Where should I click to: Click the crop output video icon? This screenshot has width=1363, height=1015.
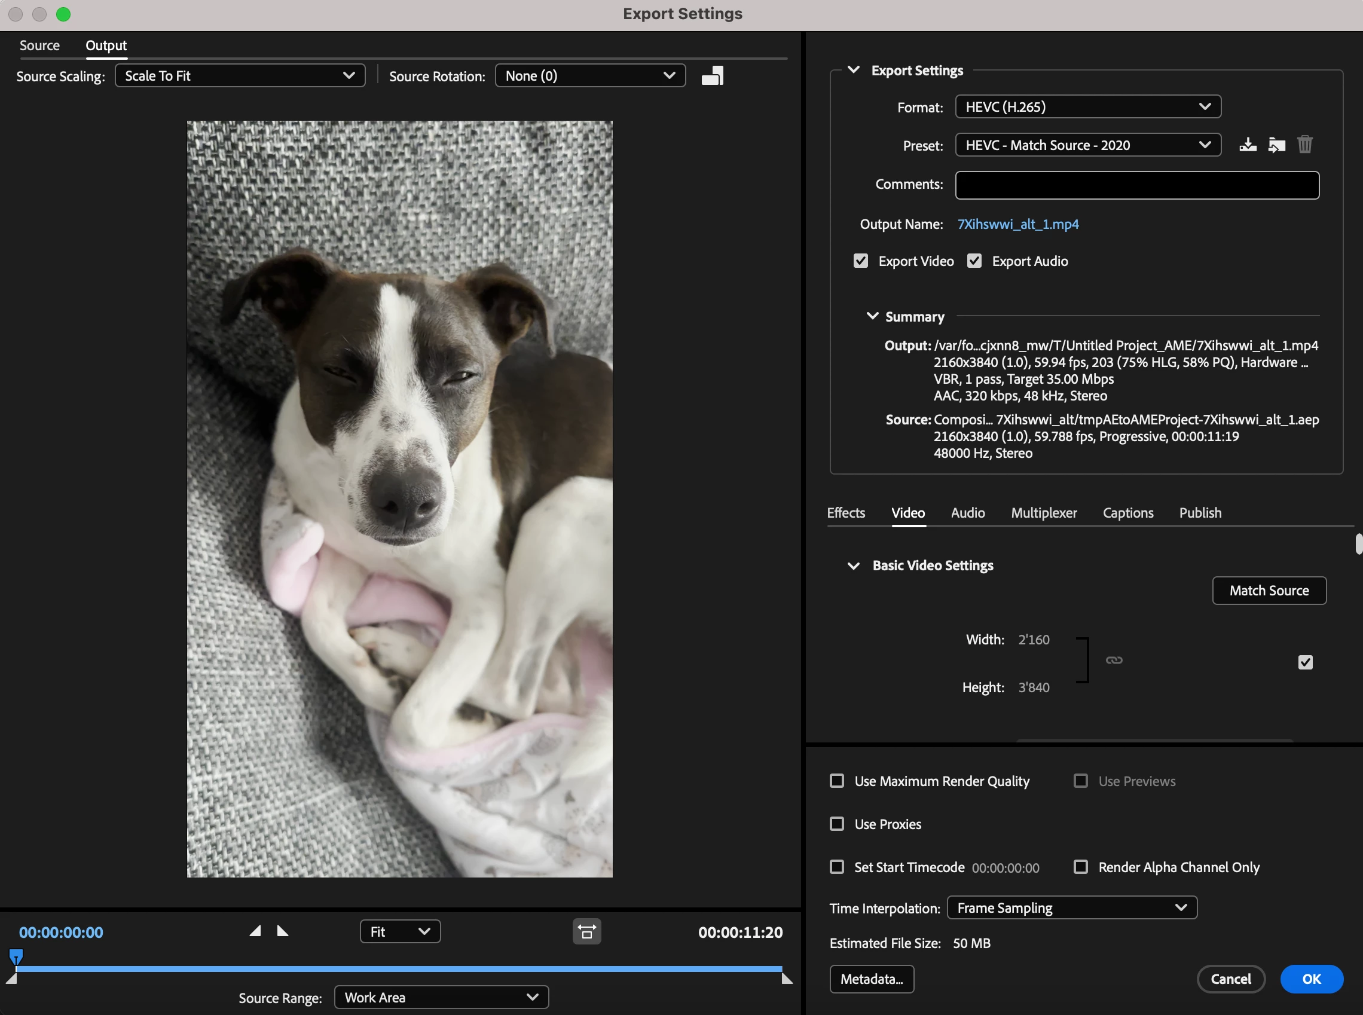coord(712,75)
